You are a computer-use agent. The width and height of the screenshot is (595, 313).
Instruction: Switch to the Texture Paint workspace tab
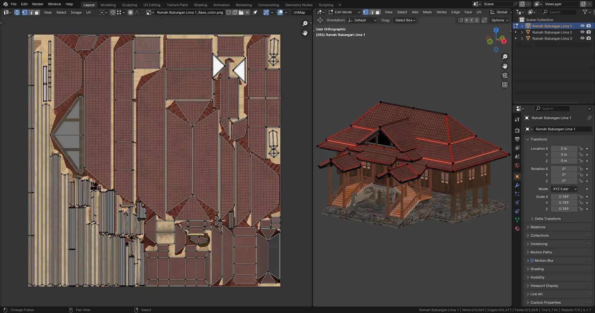pyautogui.click(x=177, y=5)
